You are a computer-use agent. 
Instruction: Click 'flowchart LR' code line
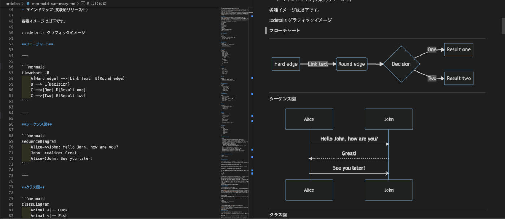tap(35, 73)
